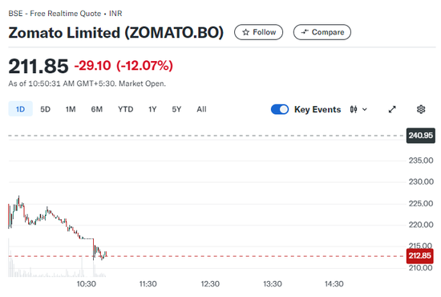Select the 6M time range
This screenshot has width=441, height=297.
tap(97, 109)
